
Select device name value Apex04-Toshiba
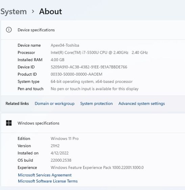point(65,45)
